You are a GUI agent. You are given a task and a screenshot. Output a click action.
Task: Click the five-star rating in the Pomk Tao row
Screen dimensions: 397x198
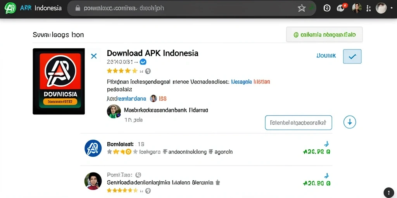click(x=123, y=190)
